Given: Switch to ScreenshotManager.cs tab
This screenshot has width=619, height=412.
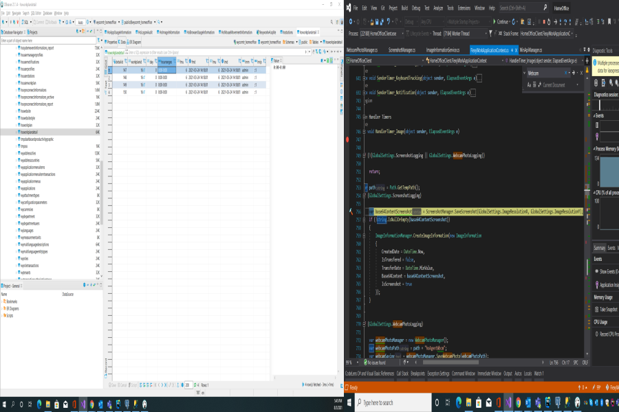Looking at the screenshot, I should [x=402, y=50].
